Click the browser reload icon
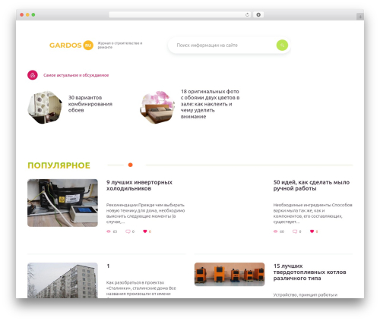The image size is (380, 321). [247, 14]
